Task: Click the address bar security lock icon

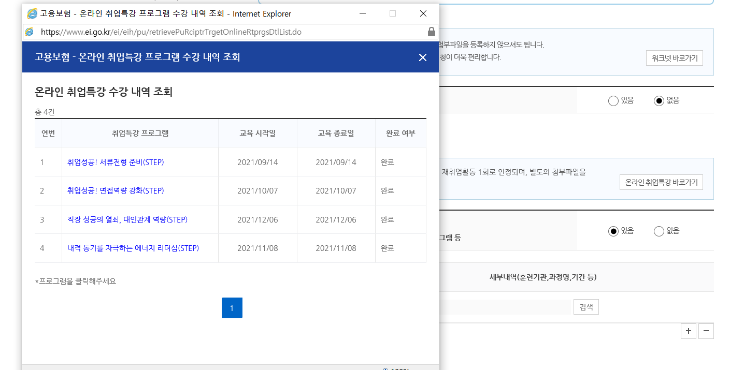Action: pos(432,32)
